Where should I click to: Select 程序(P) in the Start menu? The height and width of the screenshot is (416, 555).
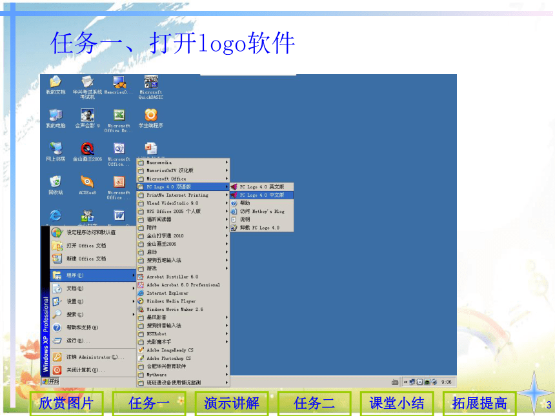tap(93, 275)
